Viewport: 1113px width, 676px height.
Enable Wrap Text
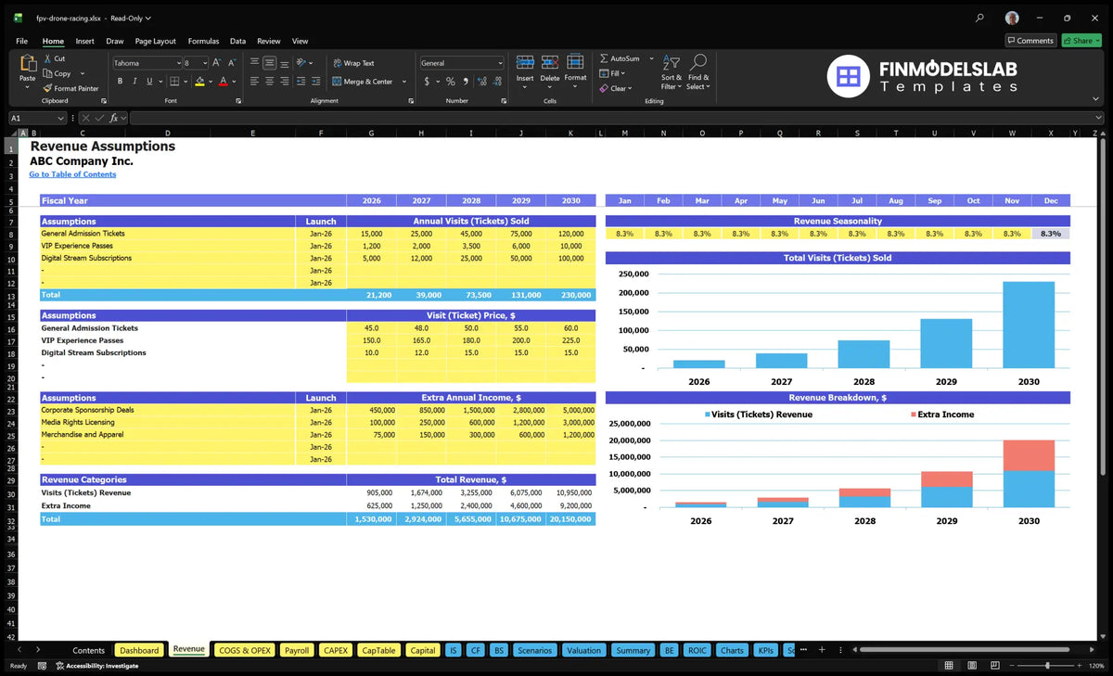pos(353,63)
